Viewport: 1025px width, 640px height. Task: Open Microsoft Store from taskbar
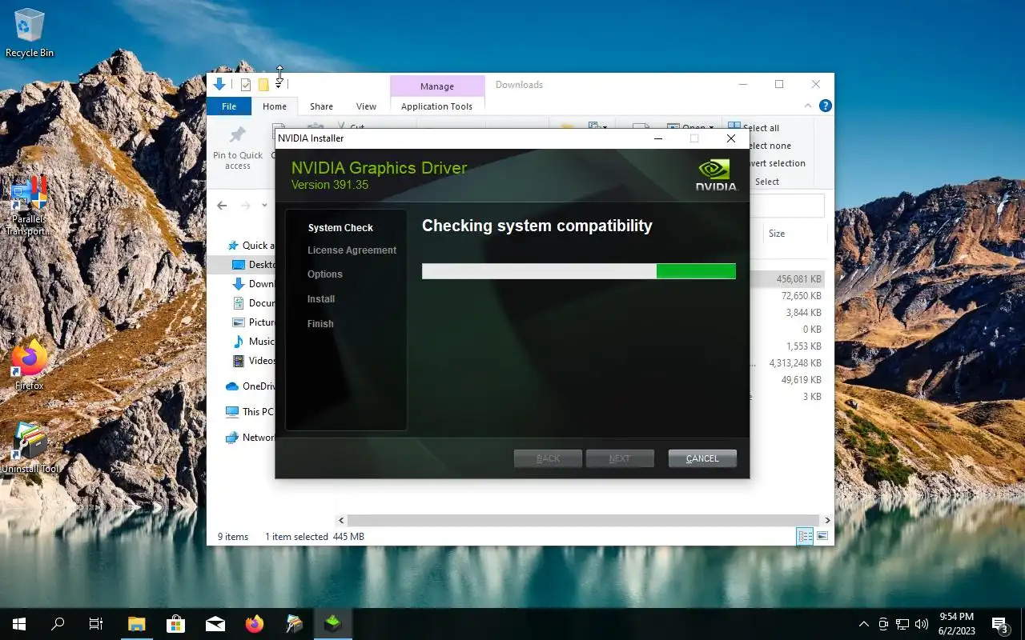click(x=175, y=624)
